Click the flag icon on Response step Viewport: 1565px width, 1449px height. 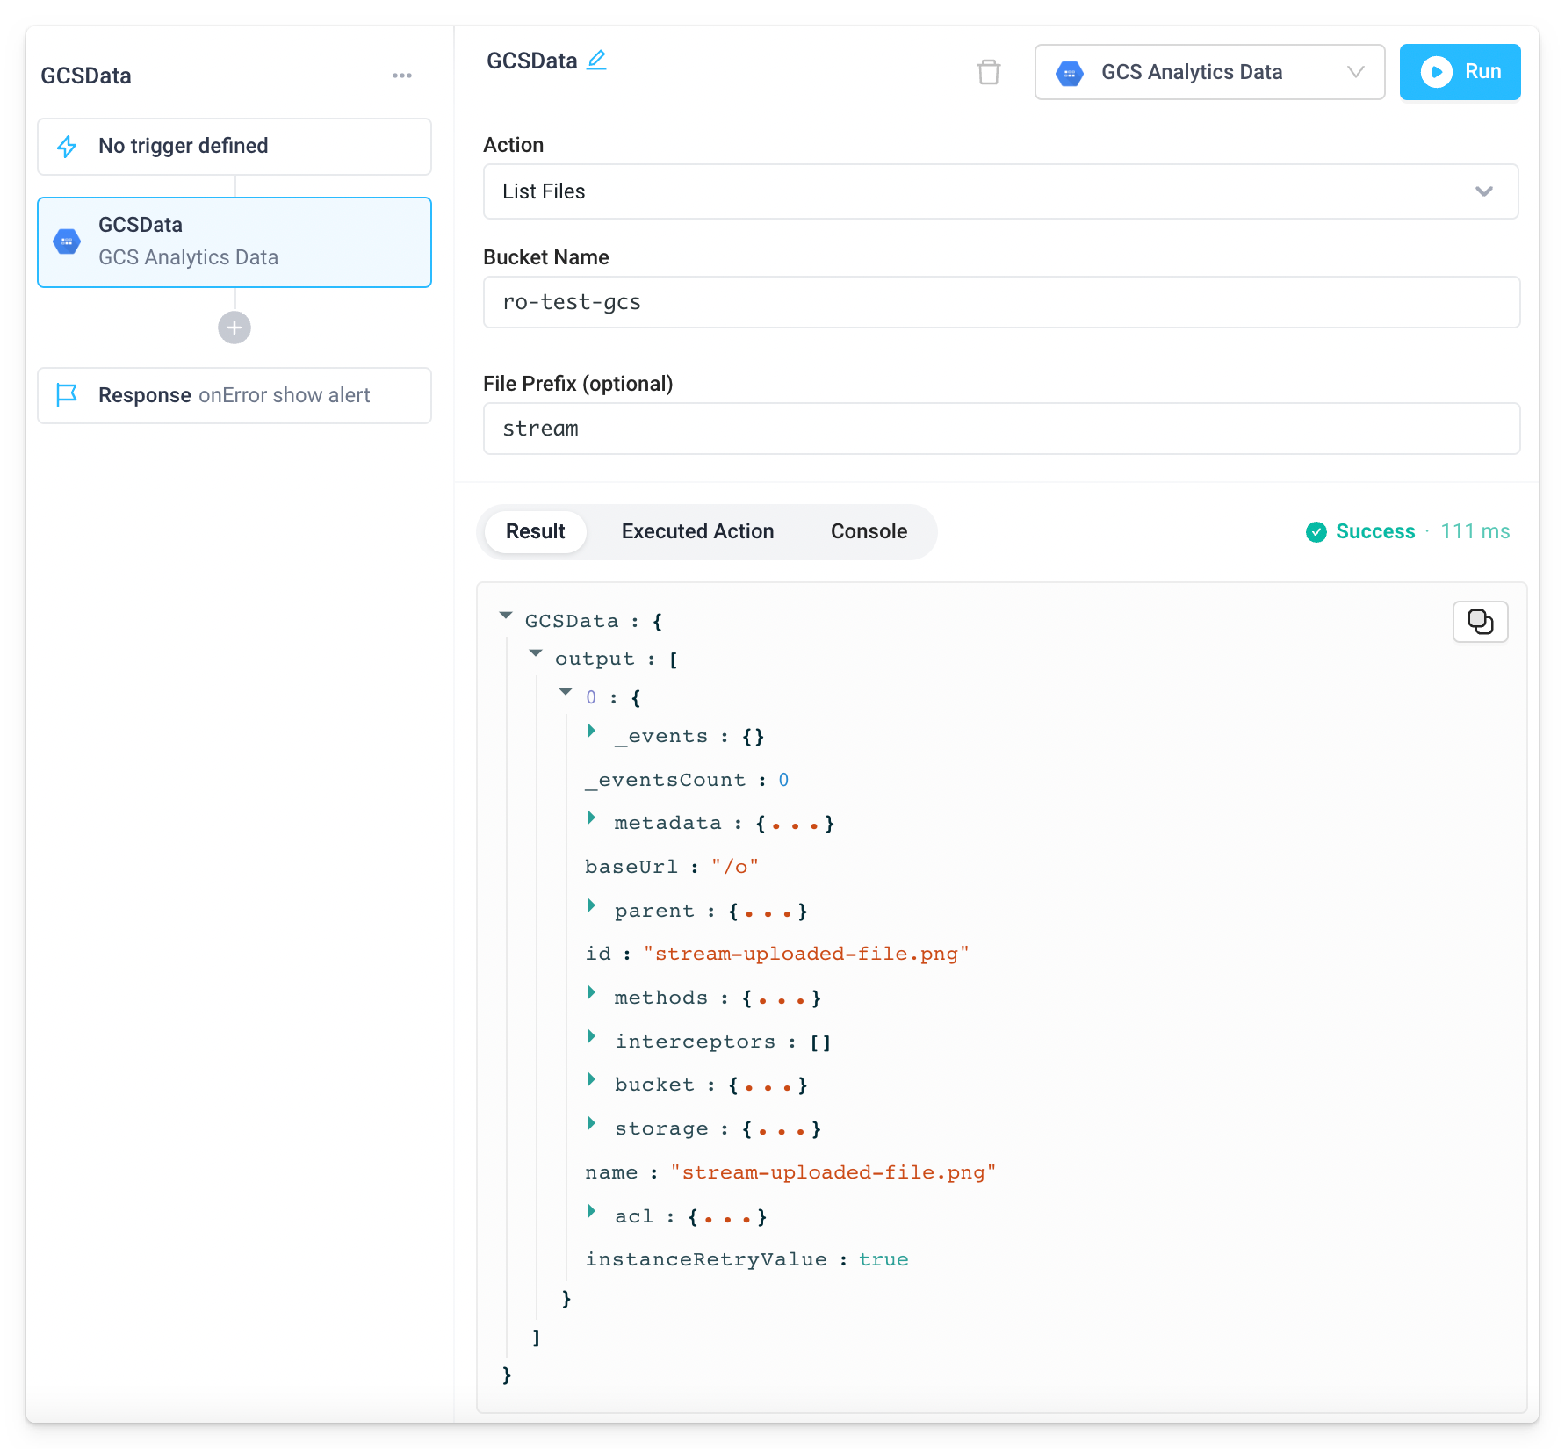point(67,395)
